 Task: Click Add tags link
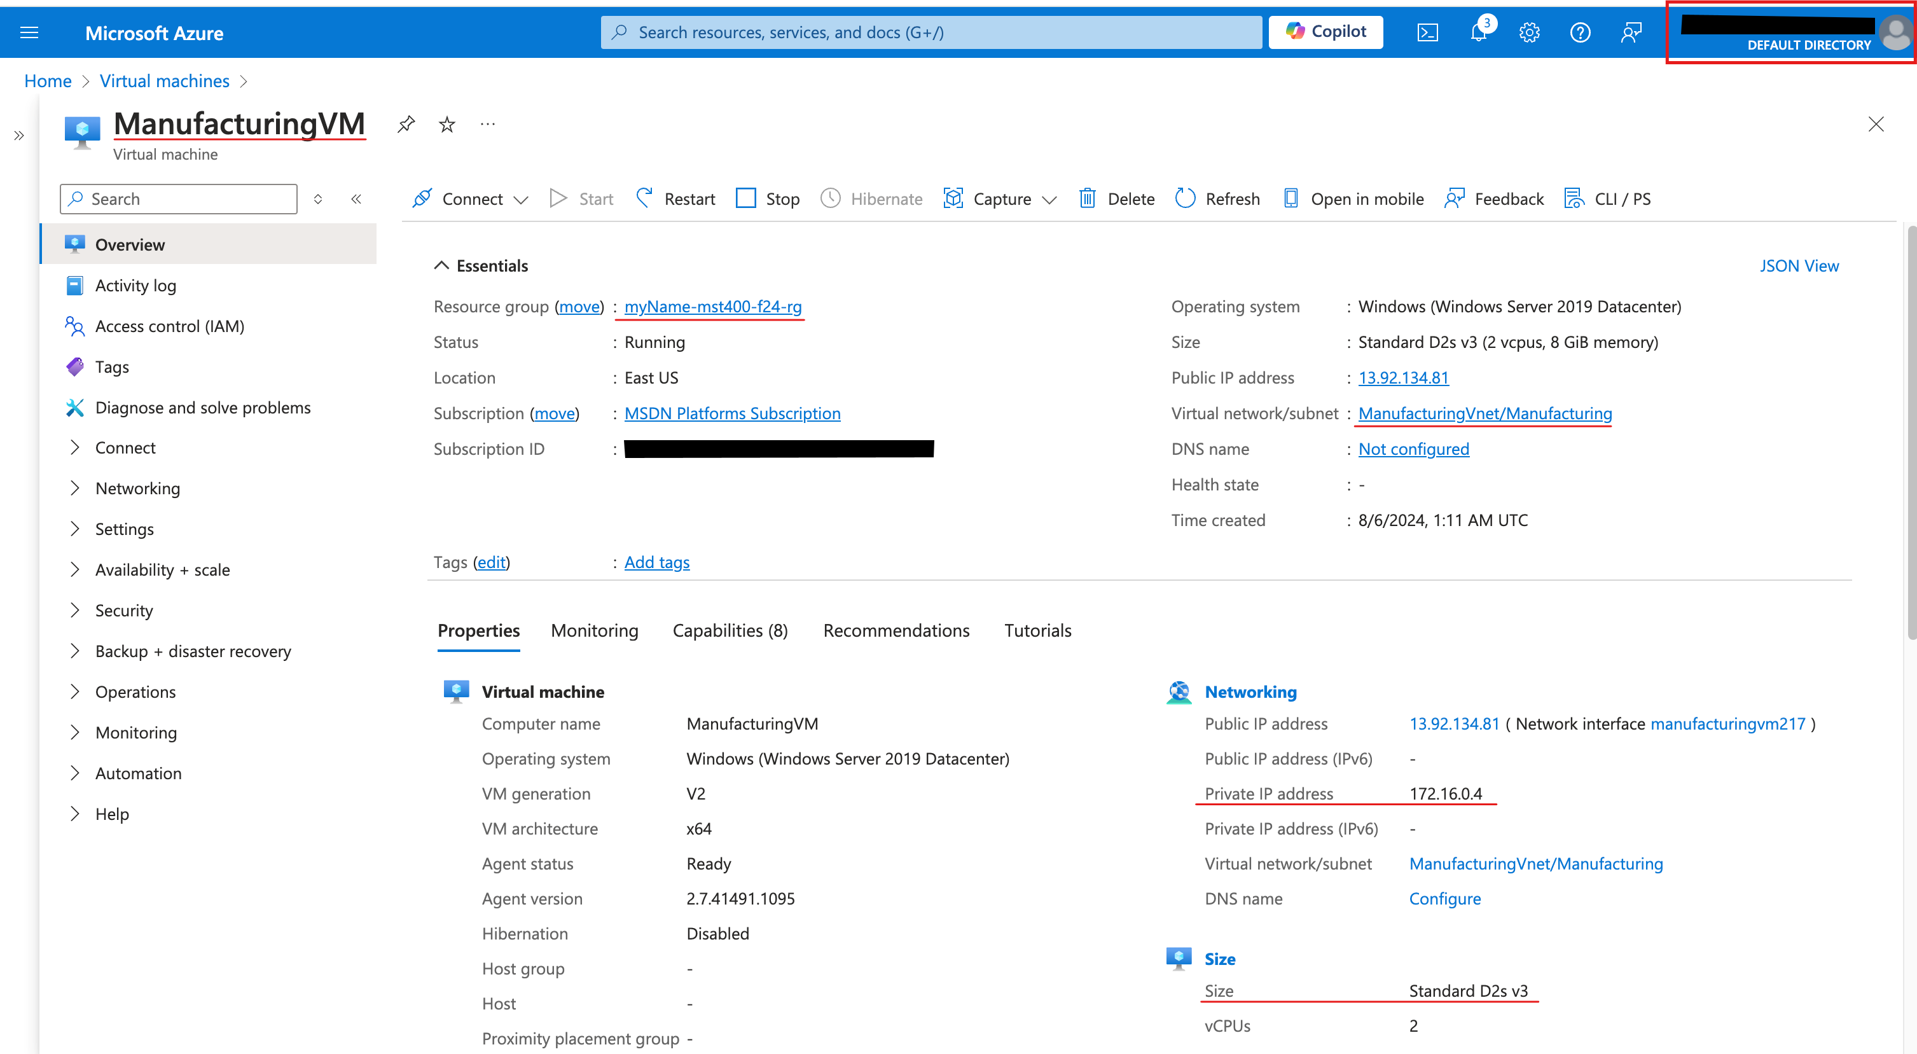click(656, 562)
